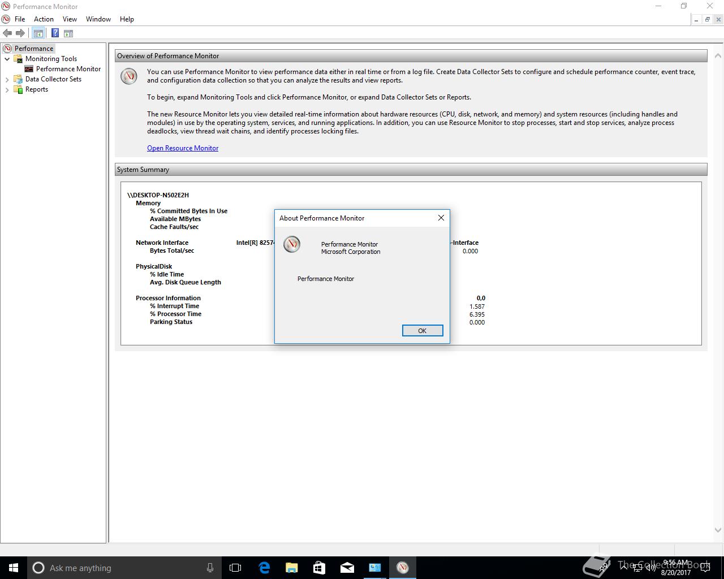Expand the Data Collector Sets node
Viewport: 724px width, 579px height.
7,79
